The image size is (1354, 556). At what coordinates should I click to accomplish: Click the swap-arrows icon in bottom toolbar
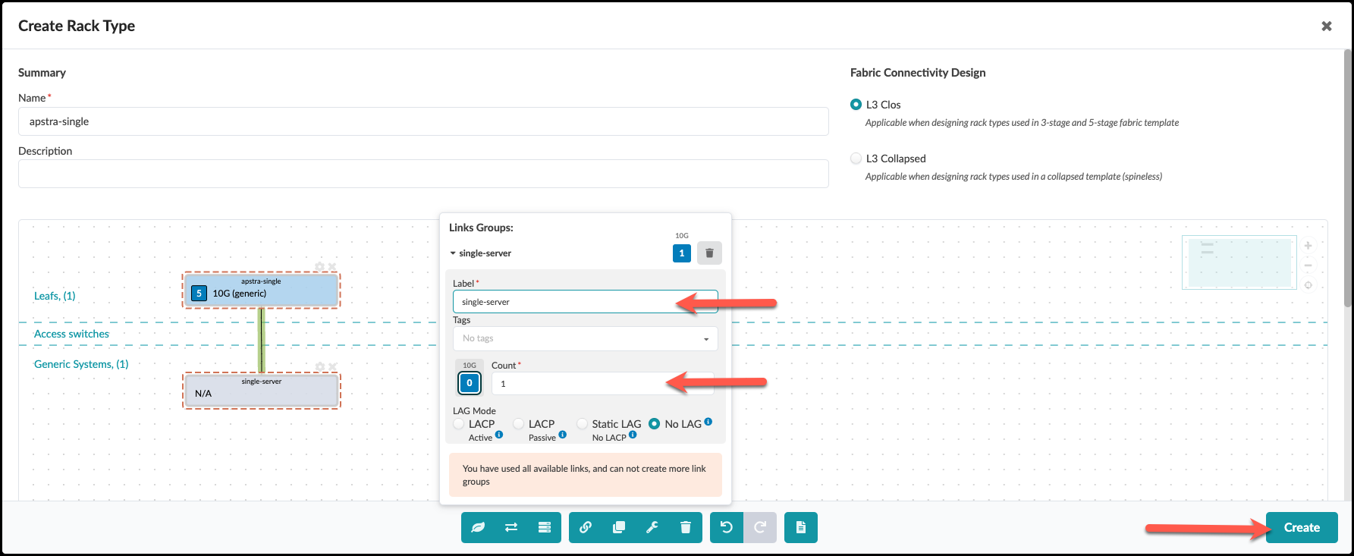pyautogui.click(x=511, y=527)
